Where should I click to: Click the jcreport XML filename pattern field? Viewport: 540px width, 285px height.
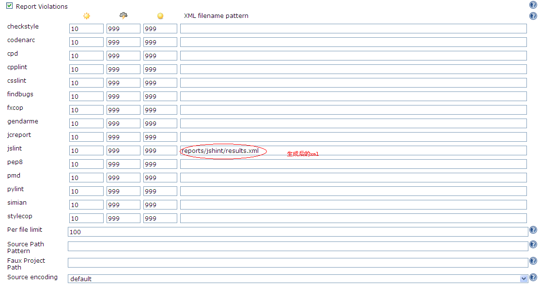[x=354, y=137]
